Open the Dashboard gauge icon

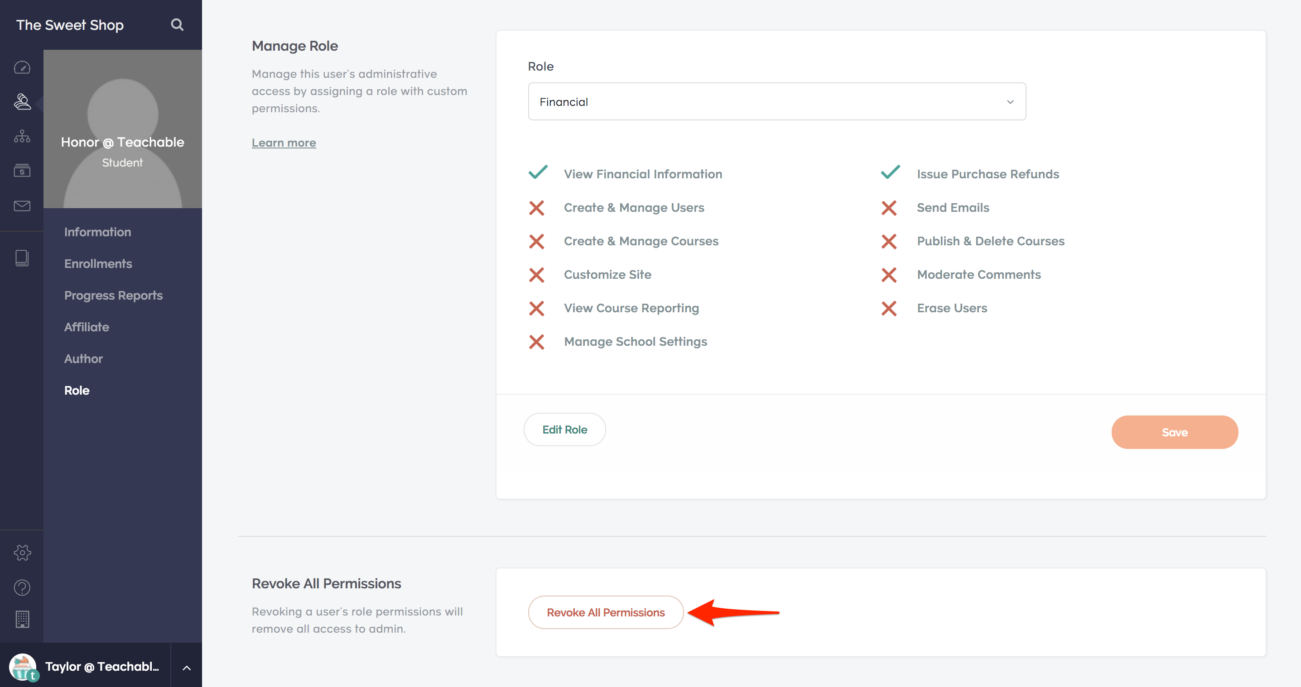22,67
